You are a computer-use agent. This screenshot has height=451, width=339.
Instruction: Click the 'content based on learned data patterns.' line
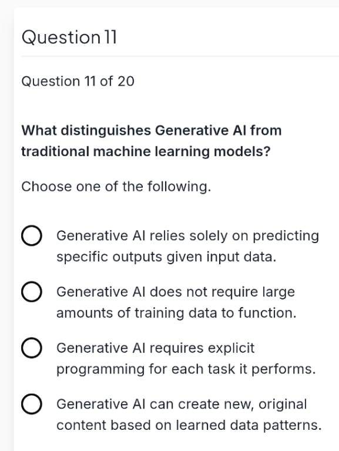(189, 425)
